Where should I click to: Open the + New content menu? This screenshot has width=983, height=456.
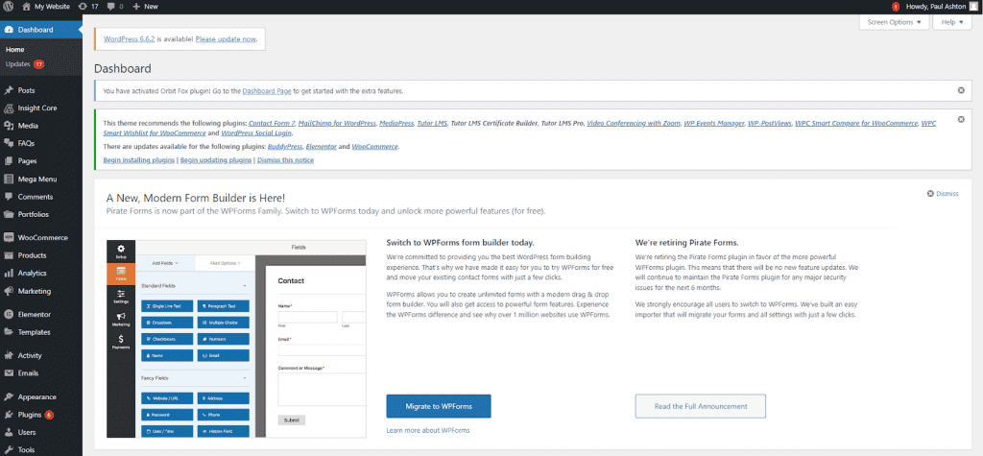click(x=146, y=7)
